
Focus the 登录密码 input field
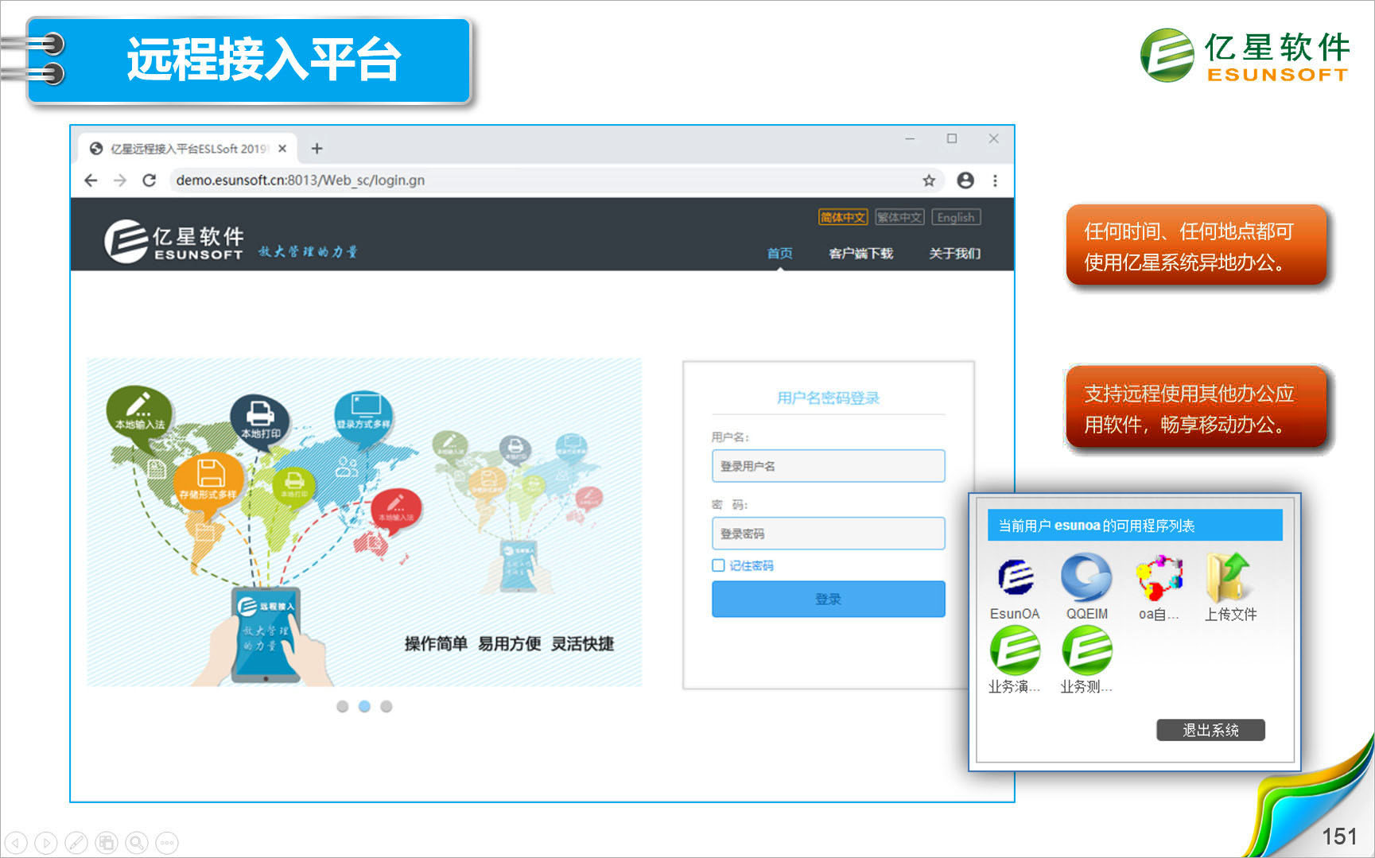[828, 534]
